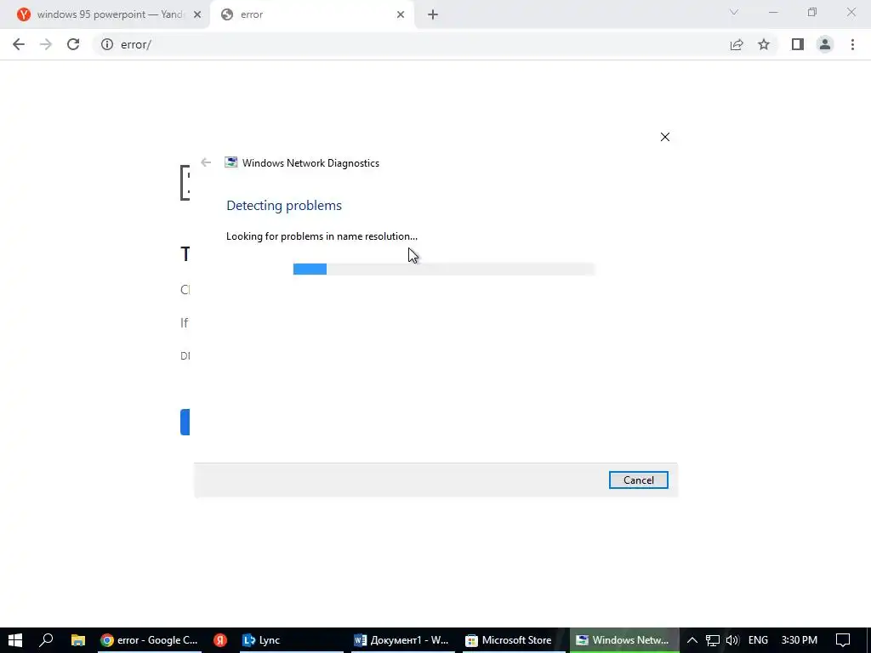Open the notification center
This screenshot has width=871, height=653.
tap(843, 640)
